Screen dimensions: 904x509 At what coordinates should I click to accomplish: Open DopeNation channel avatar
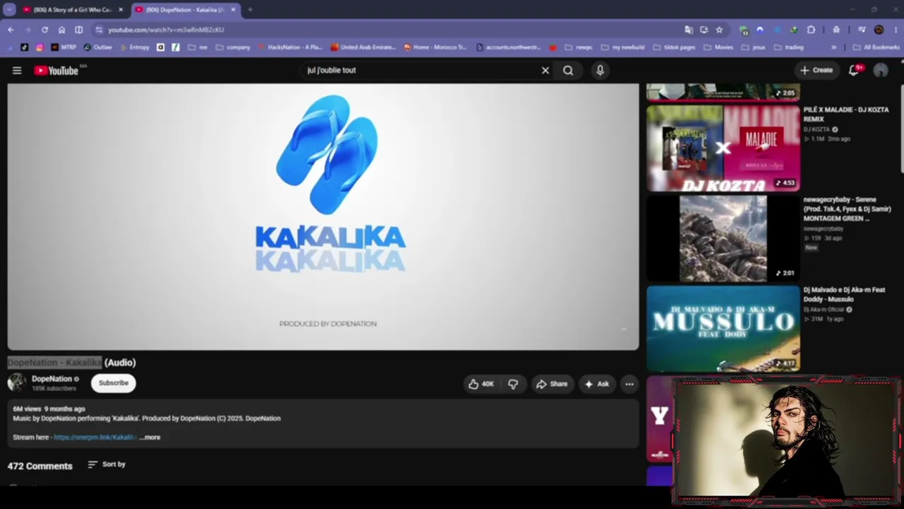tap(17, 382)
